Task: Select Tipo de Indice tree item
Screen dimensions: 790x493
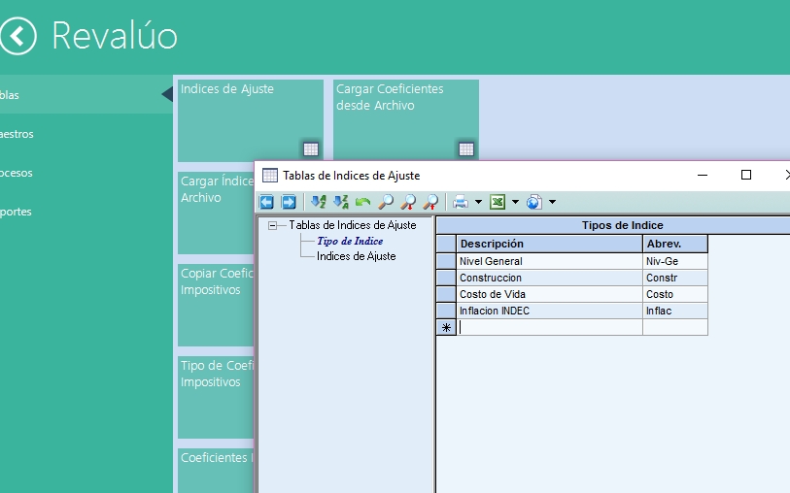Action: 350,241
